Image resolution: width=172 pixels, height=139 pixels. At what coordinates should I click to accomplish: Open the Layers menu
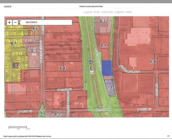pyautogui.click(x=88, y=12)
